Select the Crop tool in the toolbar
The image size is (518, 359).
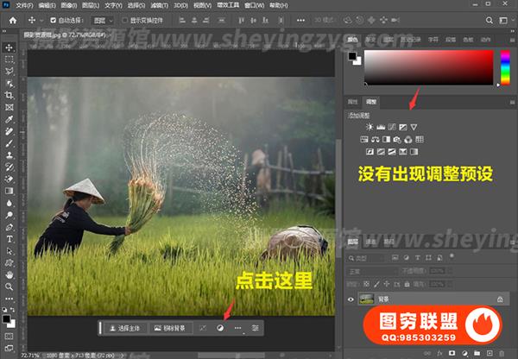[9, 94]
